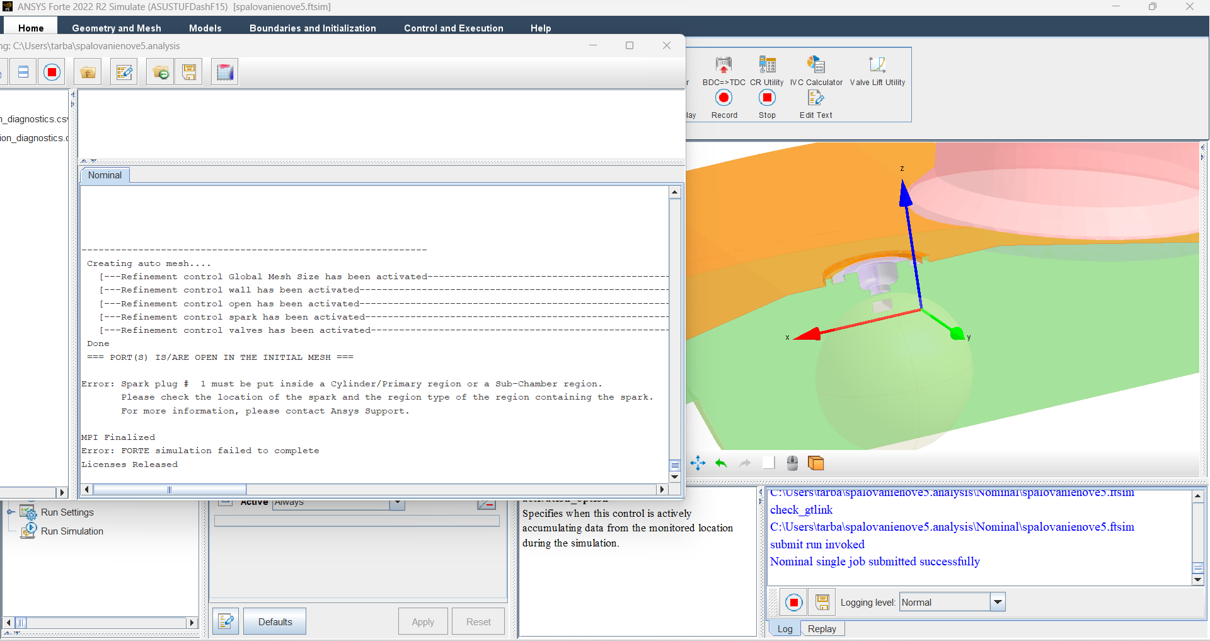Click the mouse controls icon under viewport
This screenshot has height=641, width=1210.
coord(792,463)
